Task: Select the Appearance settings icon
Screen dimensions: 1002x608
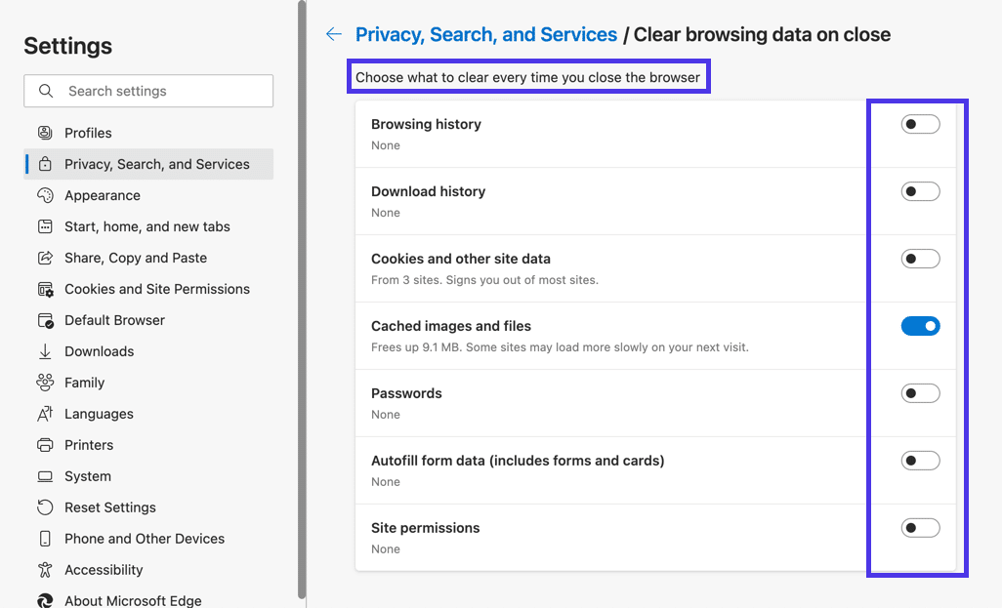Action: point(43,195)
